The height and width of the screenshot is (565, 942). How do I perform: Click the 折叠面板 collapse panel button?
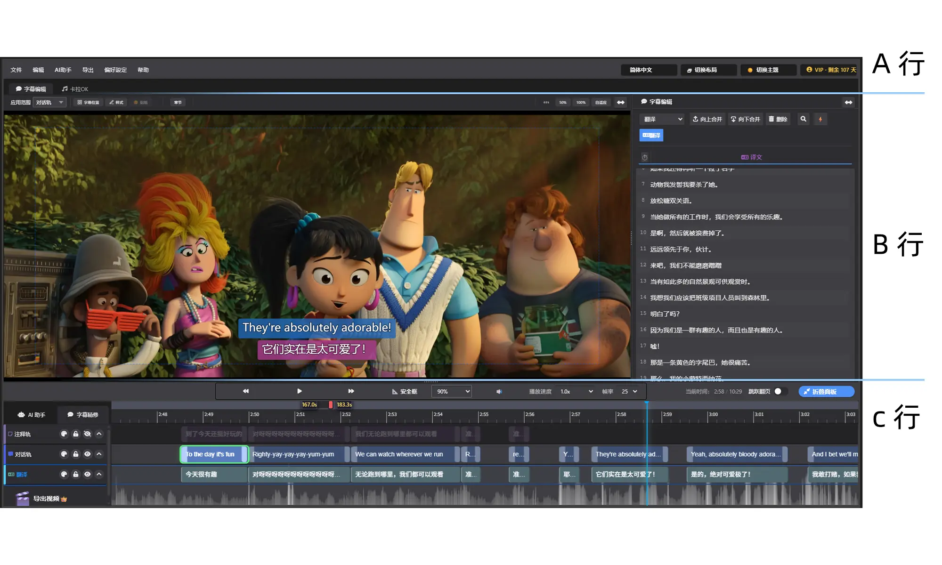(827, 392)
